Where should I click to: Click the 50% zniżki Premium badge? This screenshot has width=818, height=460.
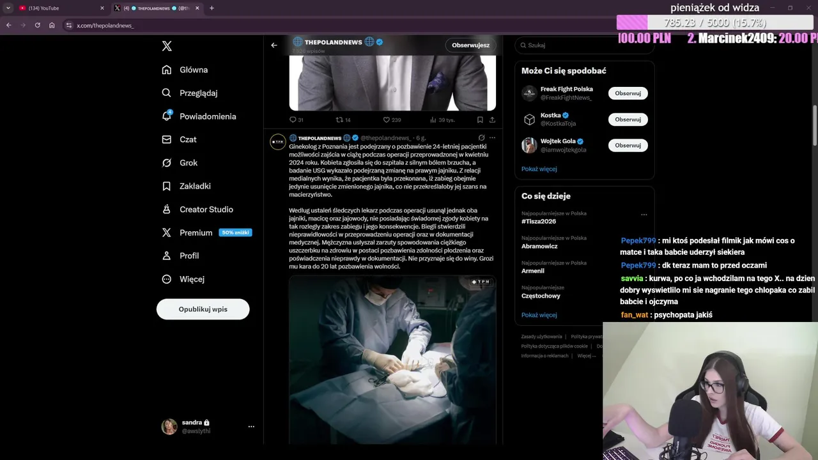235,233
